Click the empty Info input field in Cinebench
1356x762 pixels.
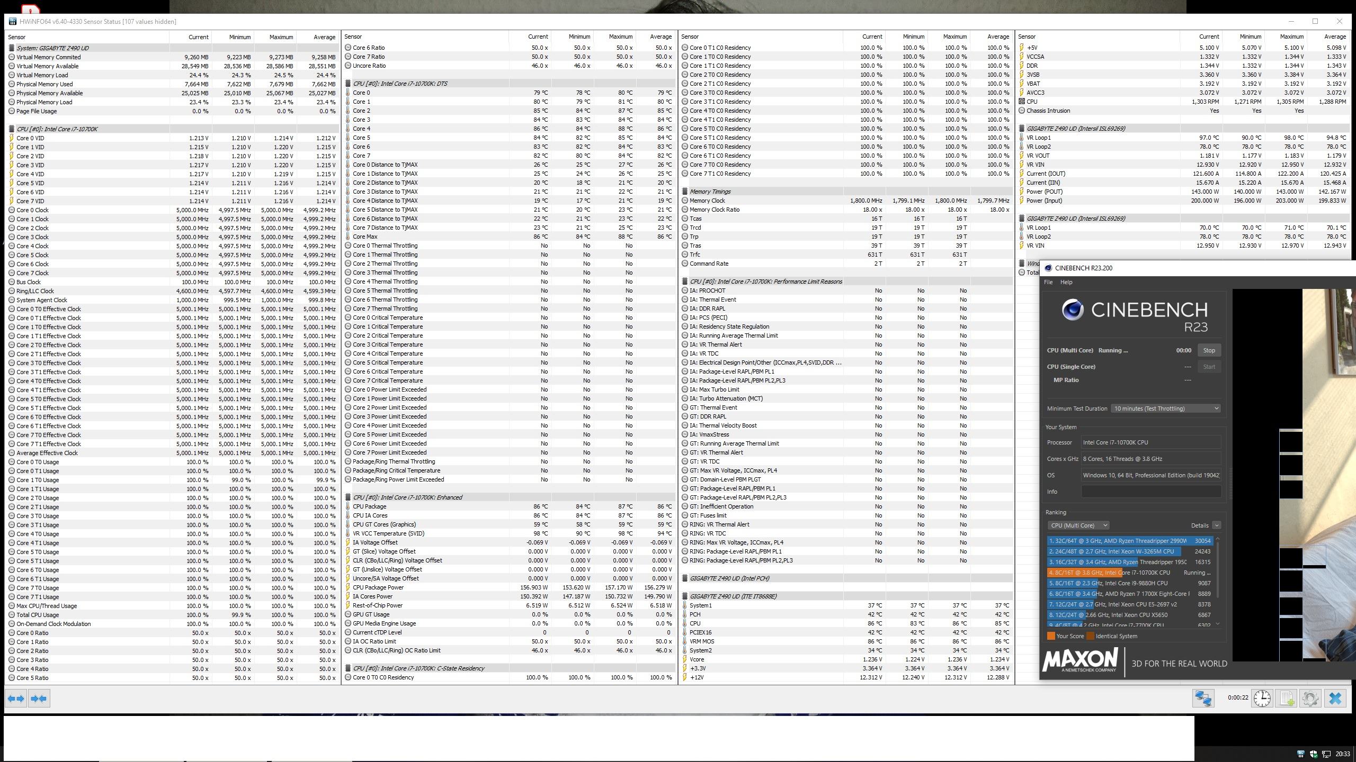1150,492
